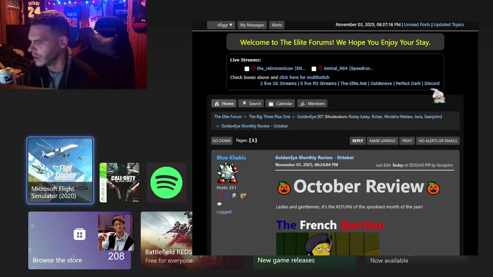493x277 pixels.
Task: Open Battlefield REDSEC Free for everyone tile
Action: click(x=166, y=240)
